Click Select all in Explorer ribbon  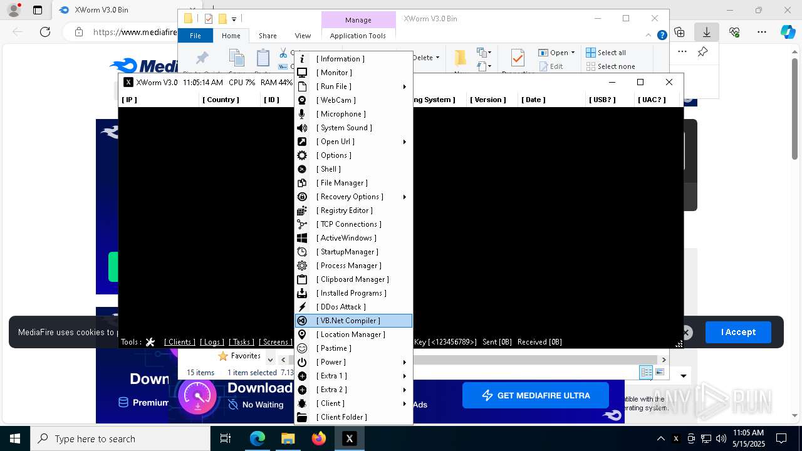point(606,53)
